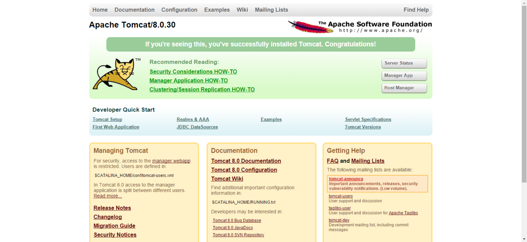
Task: Click the Server Status button
Action: click(404, 63)
